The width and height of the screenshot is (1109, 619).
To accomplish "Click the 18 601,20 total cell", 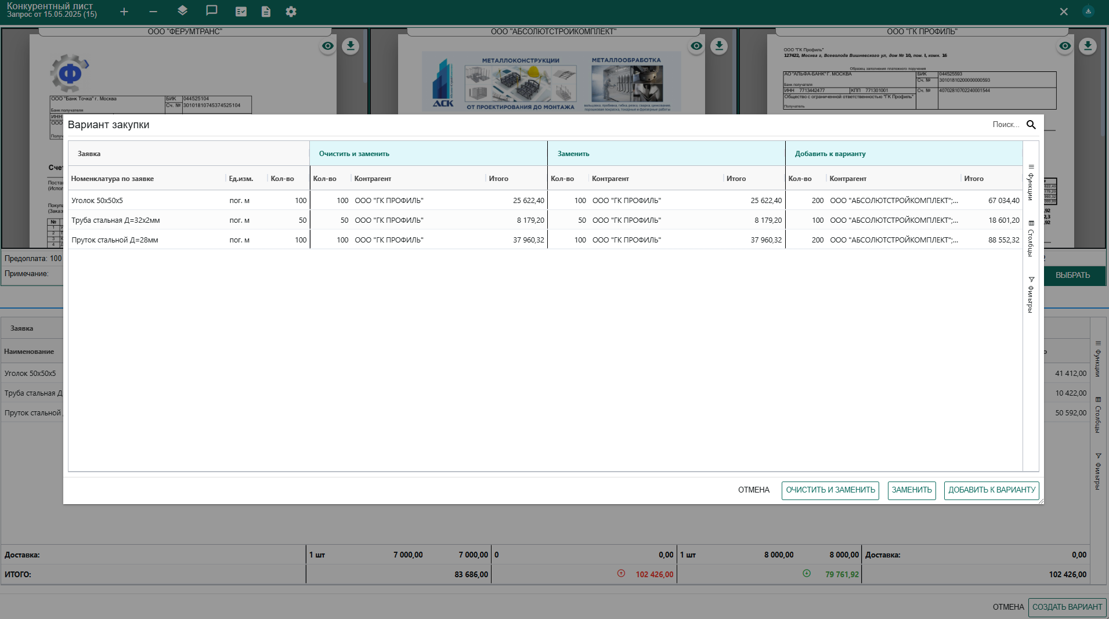I will click(1003, 220).
